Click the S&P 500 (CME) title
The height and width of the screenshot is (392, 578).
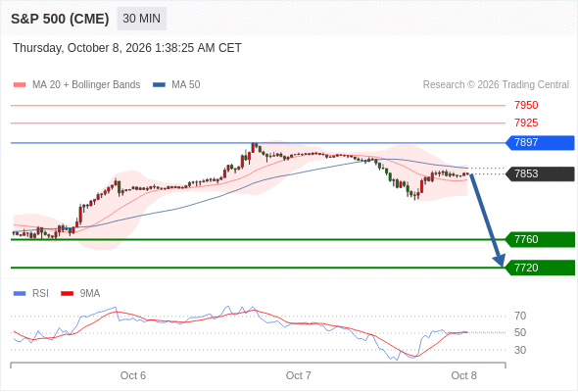click(x=60, y=19)
